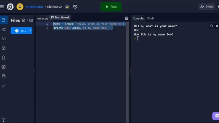
Task: Select main.py in the file list
Action: coord(21,31)
